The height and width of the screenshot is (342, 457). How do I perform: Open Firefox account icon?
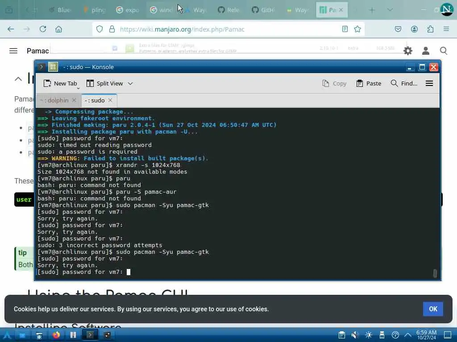click(x=414, y=29)
